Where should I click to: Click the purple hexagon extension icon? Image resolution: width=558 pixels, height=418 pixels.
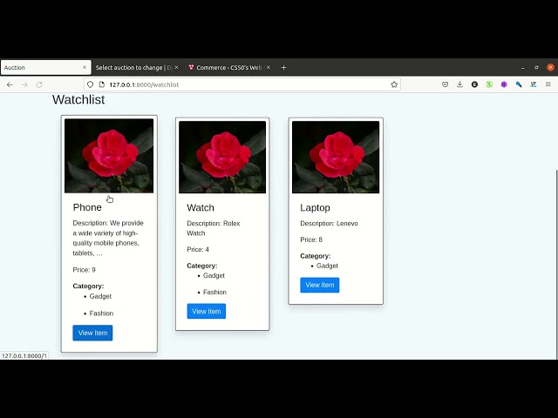(504, 84)
